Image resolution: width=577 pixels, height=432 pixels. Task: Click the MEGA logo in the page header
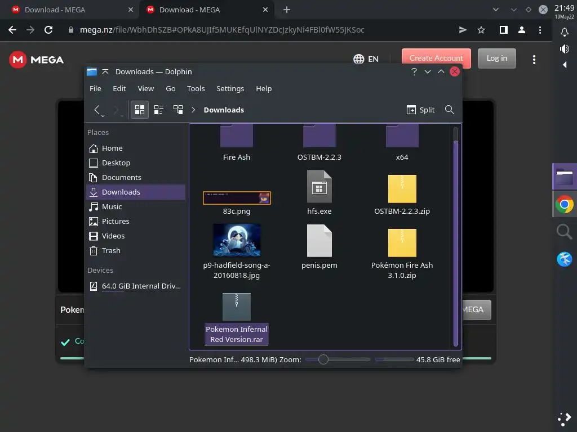pos(37,60)
